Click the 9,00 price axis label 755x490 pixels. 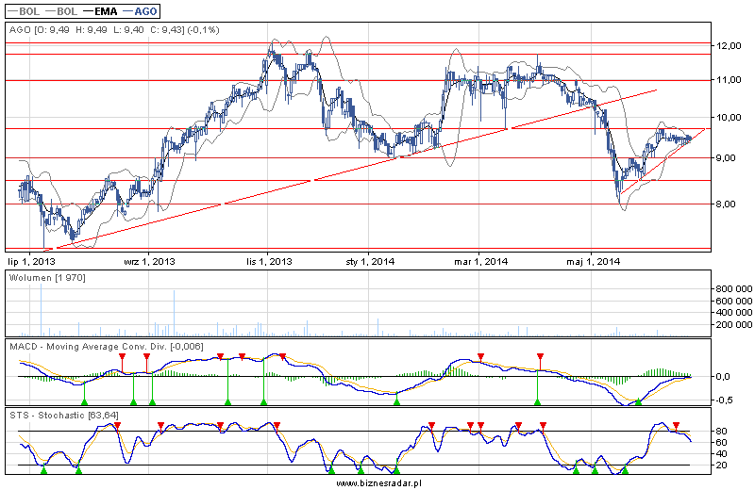coord(726,157)
